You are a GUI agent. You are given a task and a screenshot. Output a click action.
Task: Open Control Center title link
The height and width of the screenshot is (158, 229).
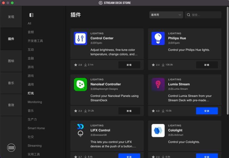tap(102, 38)
